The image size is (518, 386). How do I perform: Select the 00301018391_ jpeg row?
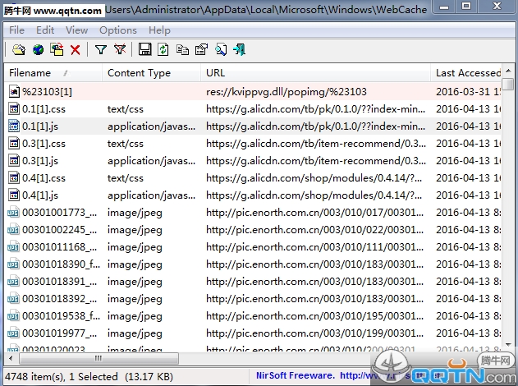(253, 281)
